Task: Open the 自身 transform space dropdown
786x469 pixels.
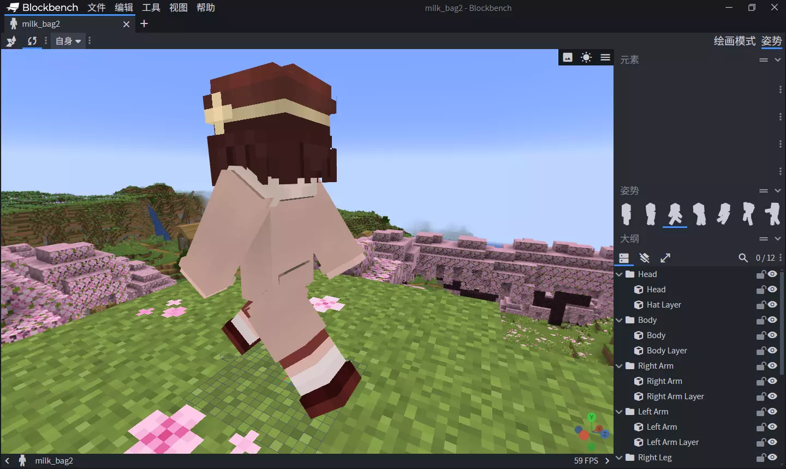Action: pos(68,41)
